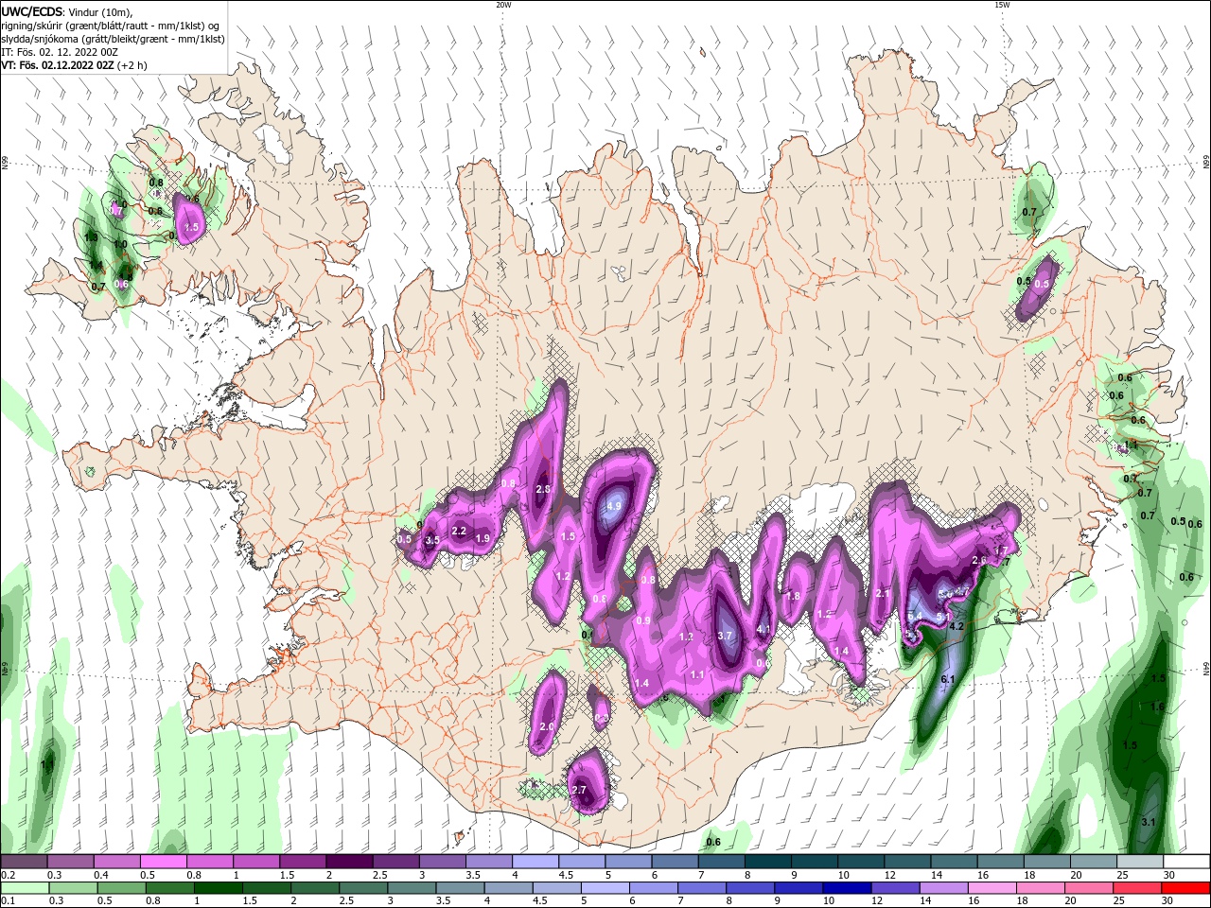Click the 2.7 snowfall value in the south
The image size is (1211, 908).
point(579,790)
